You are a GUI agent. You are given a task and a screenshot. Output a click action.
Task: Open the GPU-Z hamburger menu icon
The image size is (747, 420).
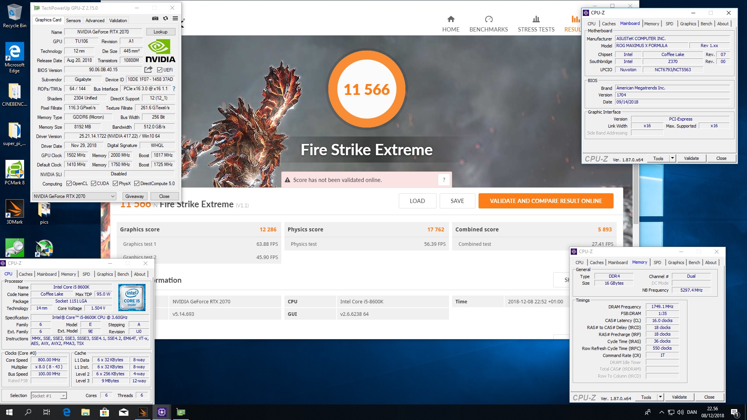[175, 18]
